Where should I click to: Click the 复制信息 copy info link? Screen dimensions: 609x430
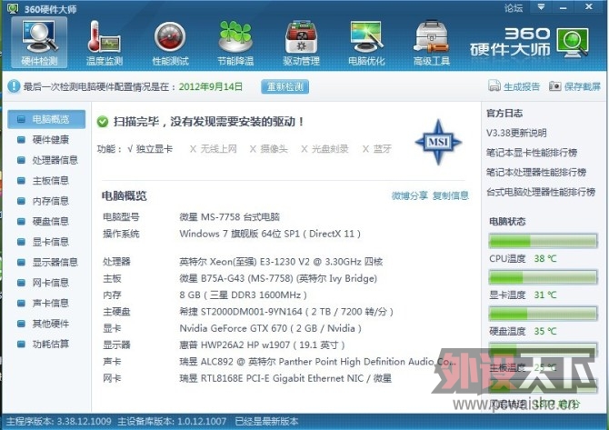pyautogui.click(x=451, y=195)
